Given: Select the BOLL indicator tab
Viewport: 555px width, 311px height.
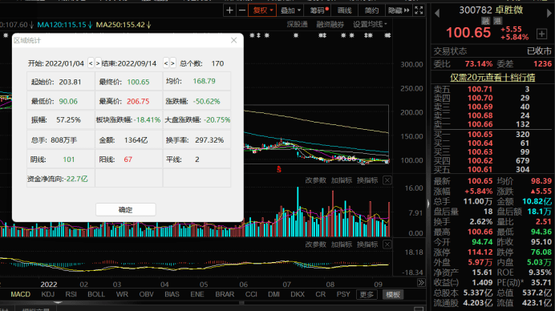Looking at the screenshot, I should [x=96, y=294].
